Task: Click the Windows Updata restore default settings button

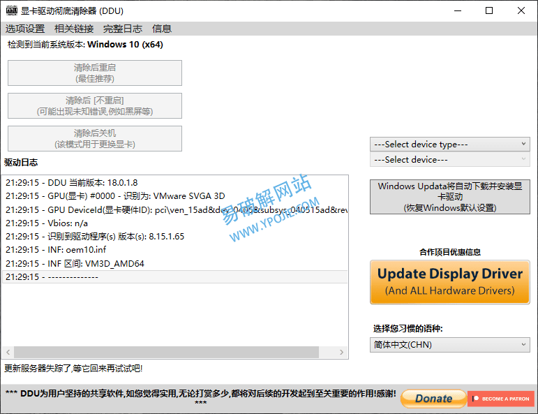Action: [x=450, y=197]
